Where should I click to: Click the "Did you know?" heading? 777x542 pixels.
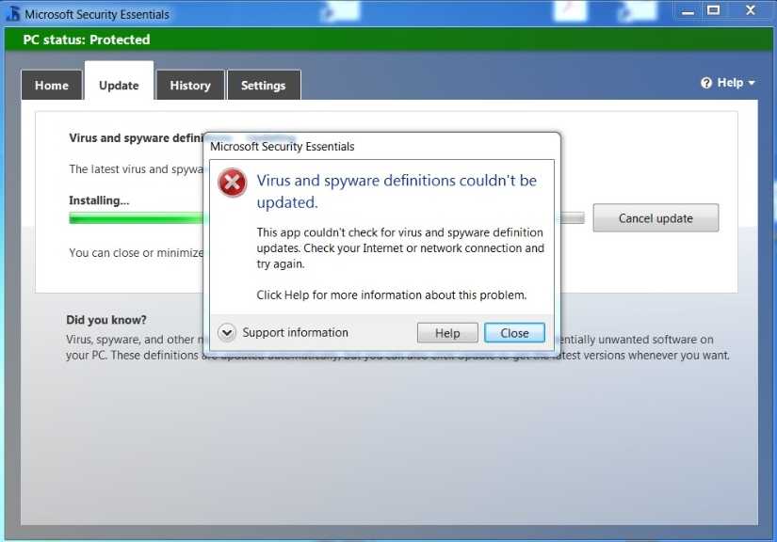(x=106, y=320)
